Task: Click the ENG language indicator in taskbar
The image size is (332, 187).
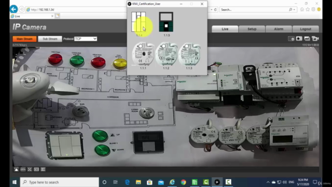Action: point(292,182)
